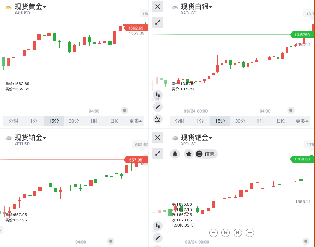Expand the palladium chart to fullscreen
Image resolution: width=315 pixels, height=247 pixels.
[x=158, y=153]
